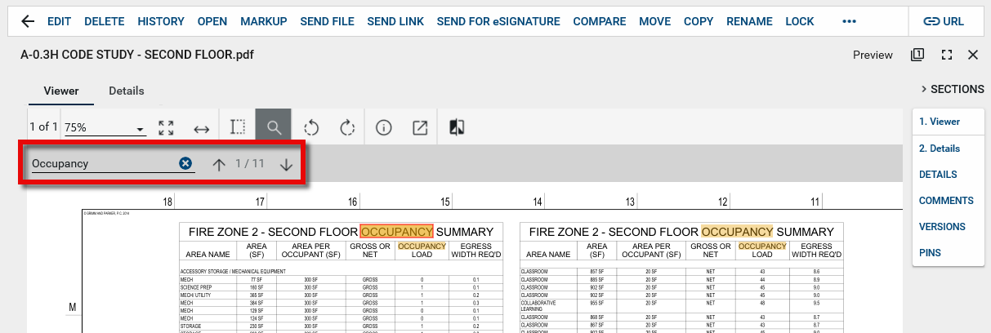This screenshot has width=991, height=333.
Task: Collapse the SECTIONS panel
Action: [952, 89]
